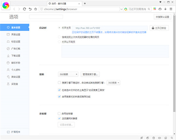Click the trash icon in the status bar
Image resolution: width=176 pixels, height=140 pixels.
coord(154,138)
